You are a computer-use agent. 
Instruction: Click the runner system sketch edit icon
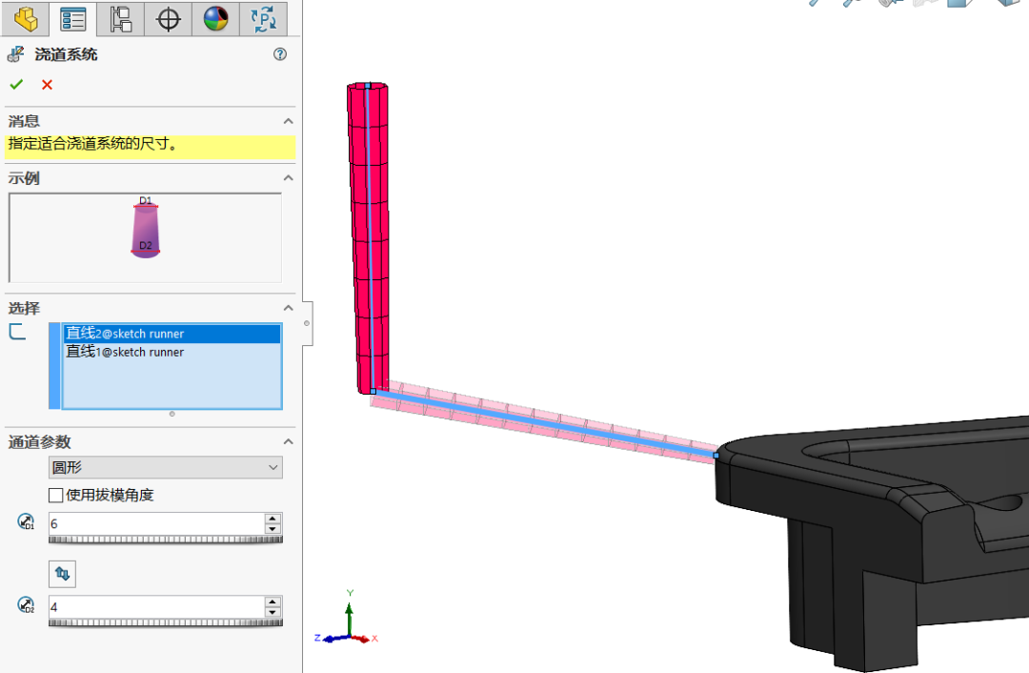tap(16, 54)
